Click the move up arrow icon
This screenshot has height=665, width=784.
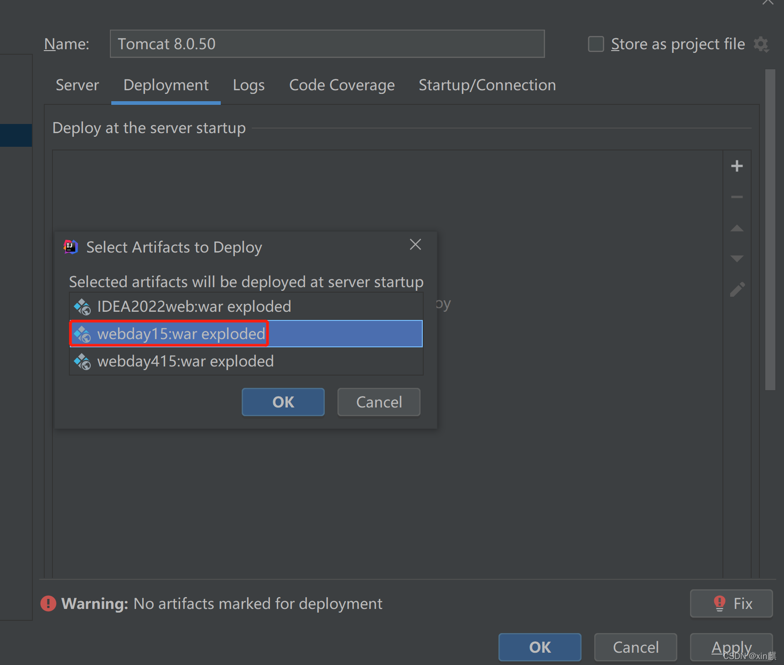[x=737, y=228]
